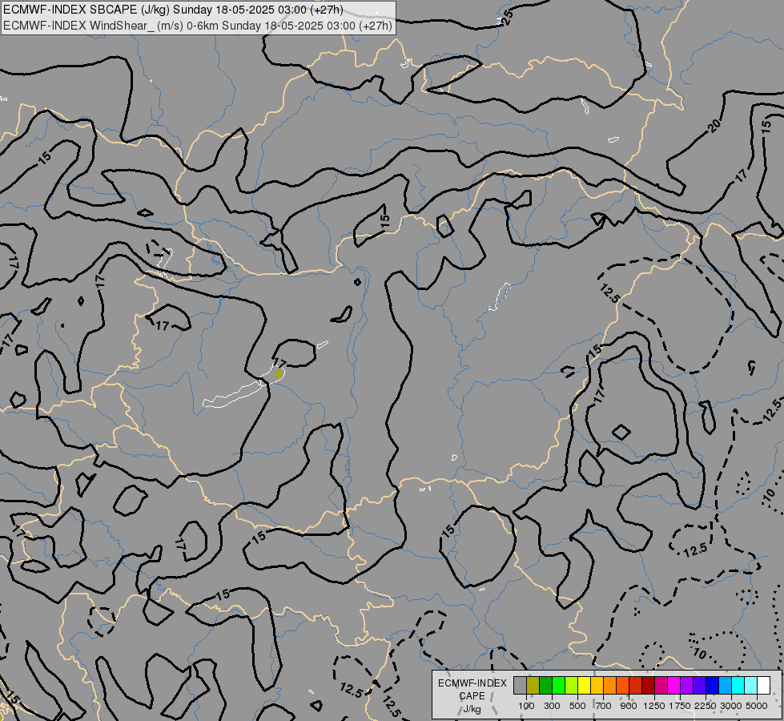Click the 'ECMWF-INDEX' text in the legend box
This screenshot has width=784, height=721.
pyautogui.click(x=472, y=683)
